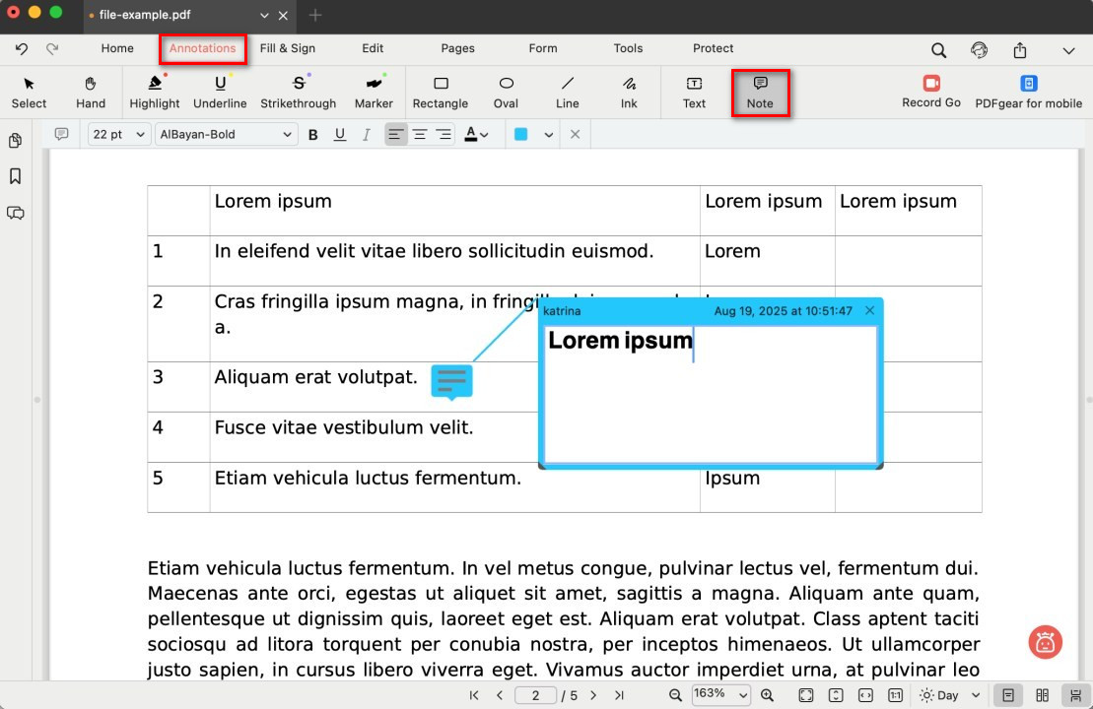
Task: Open the 22 pt font size dropdown
Action: [x=119, y=135]
